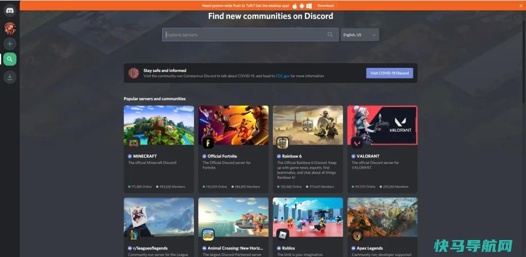Open the Discord home icon

click(10, 11)
